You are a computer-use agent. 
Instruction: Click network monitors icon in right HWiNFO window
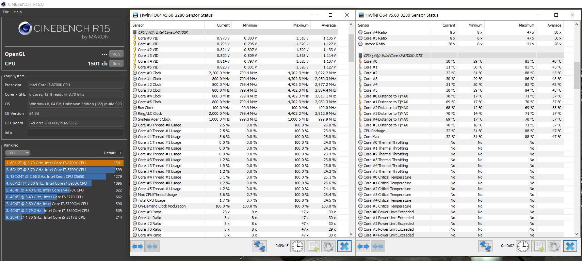pos(485,246)
